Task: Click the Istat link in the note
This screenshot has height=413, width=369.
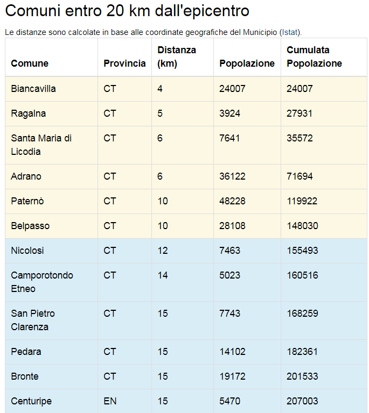Action: click(x=291, y=32)
